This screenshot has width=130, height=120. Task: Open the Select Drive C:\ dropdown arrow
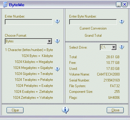[x=114, y=47]
